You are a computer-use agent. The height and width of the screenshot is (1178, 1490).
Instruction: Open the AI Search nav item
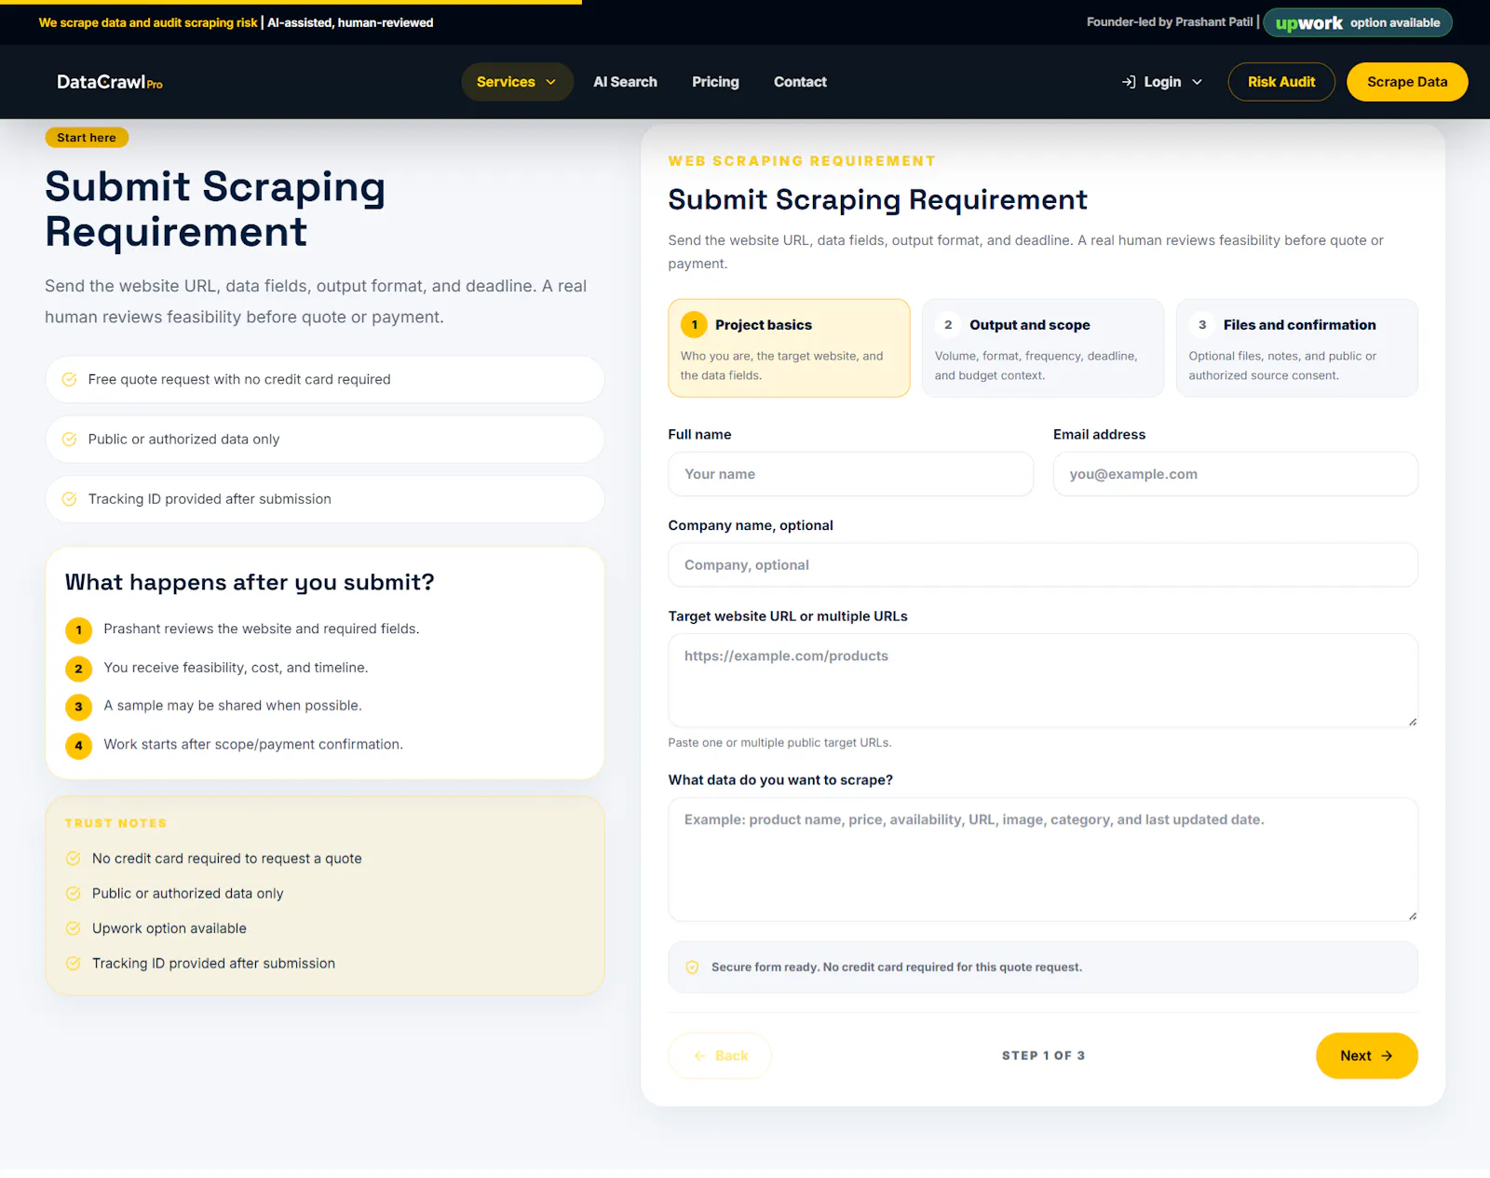tap(625, 82)
